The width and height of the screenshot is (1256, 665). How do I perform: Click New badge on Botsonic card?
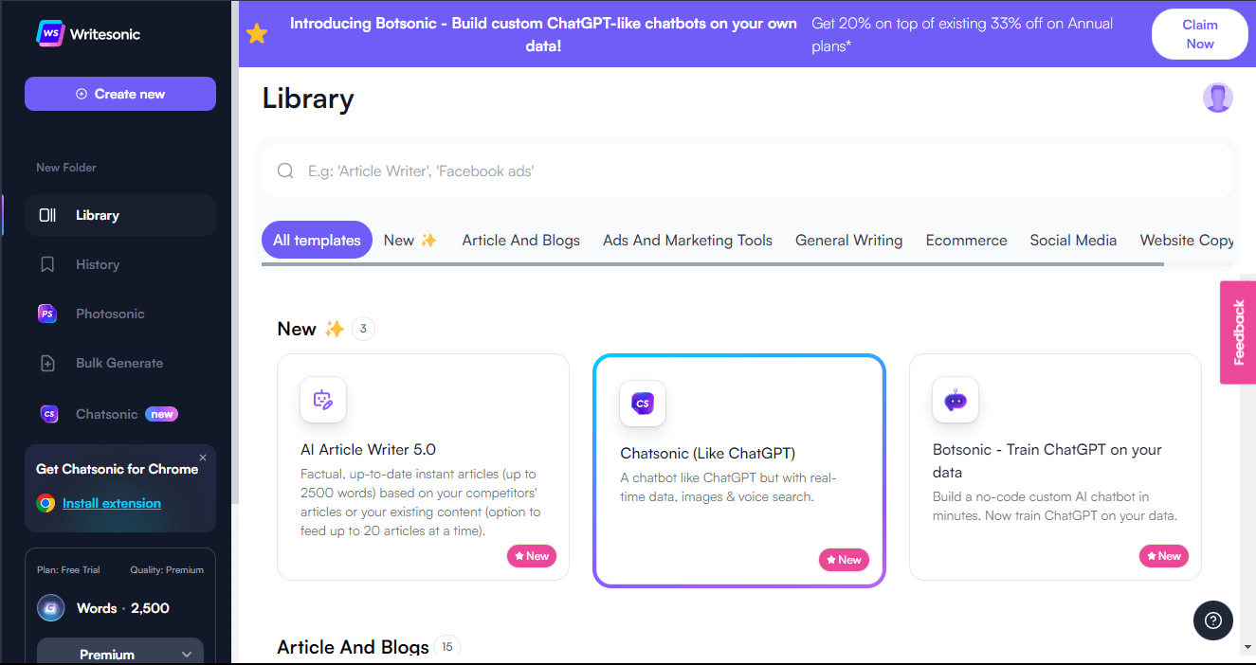tap(1163, 556)
